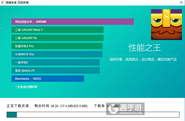Viewport: 185px width, 121px height.
Task: Select the 三星 GALAXY Note 5 bar
Action: 58,30
